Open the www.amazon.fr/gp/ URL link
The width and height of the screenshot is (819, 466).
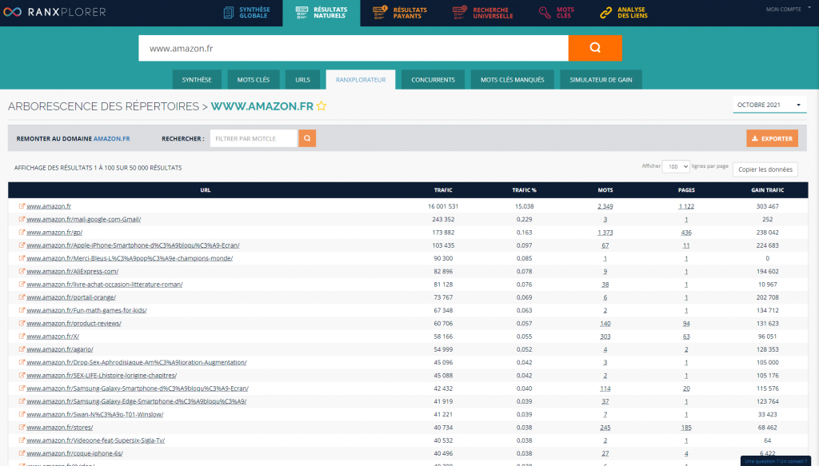pos(54,233)
